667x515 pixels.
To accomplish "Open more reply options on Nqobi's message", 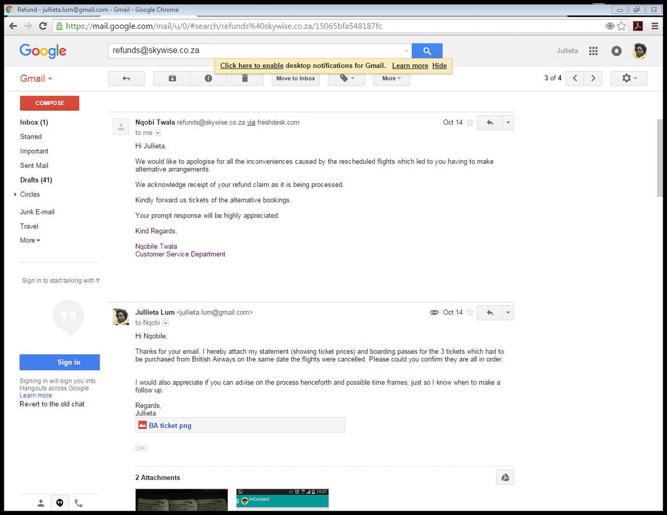I will pos(508,122).
